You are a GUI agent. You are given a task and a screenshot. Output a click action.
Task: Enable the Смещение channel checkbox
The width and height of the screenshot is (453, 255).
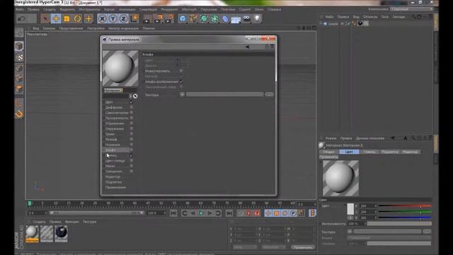(132, 171)
